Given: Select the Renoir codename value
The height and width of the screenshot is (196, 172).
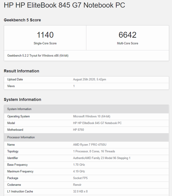Looking at the screenshot, I should (x=77, y=185).
